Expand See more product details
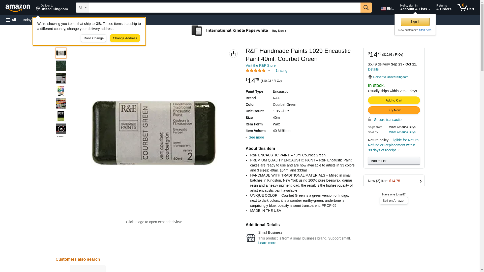Image resolution: width=484 pixels, height=272 pixels. [x=255, y=137]
